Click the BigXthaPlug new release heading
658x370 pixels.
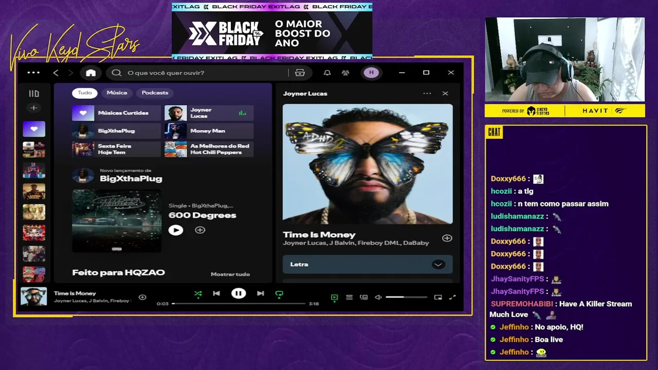pyautogui.click(x=131, y=178)
